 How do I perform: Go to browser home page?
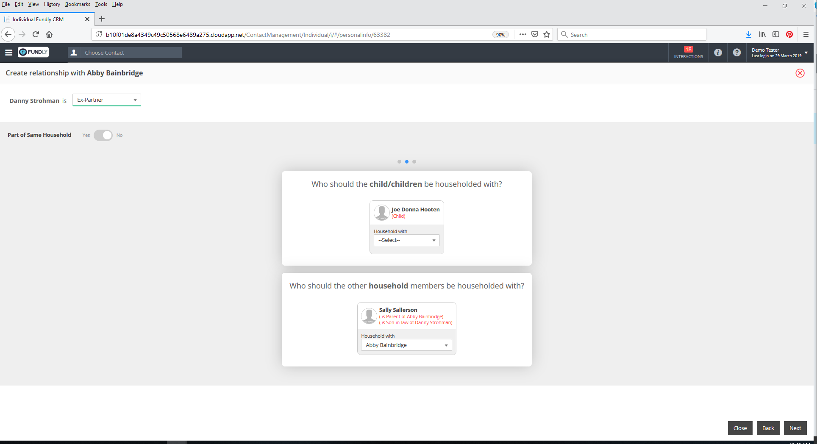(49, 34)
